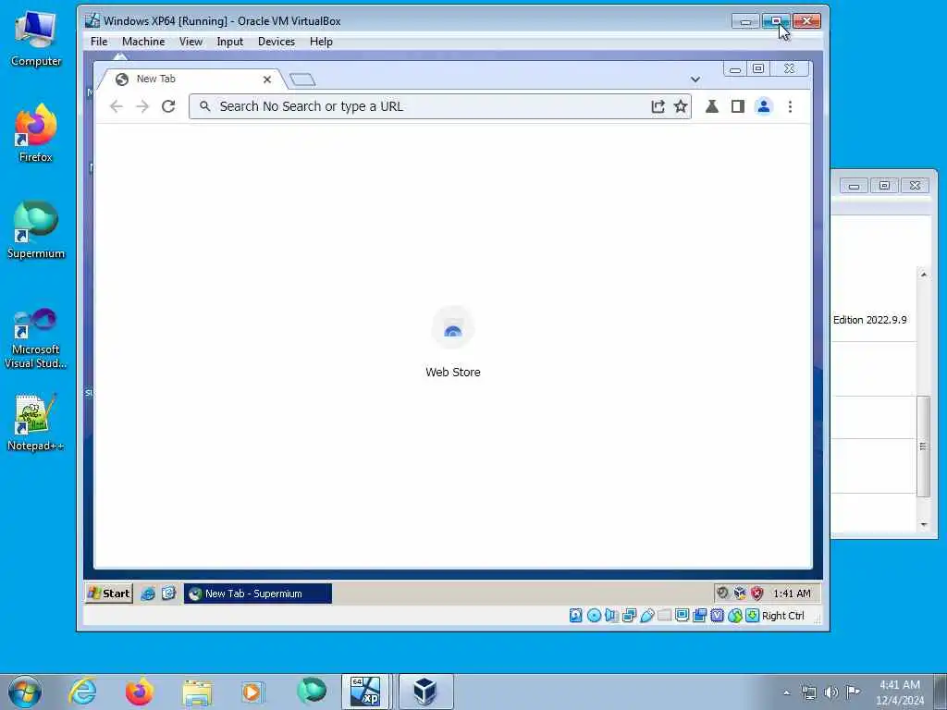This screenshot has height=710, width=947.
Task: Open the three-dot browser menu
Action: (x=790, y=107)
